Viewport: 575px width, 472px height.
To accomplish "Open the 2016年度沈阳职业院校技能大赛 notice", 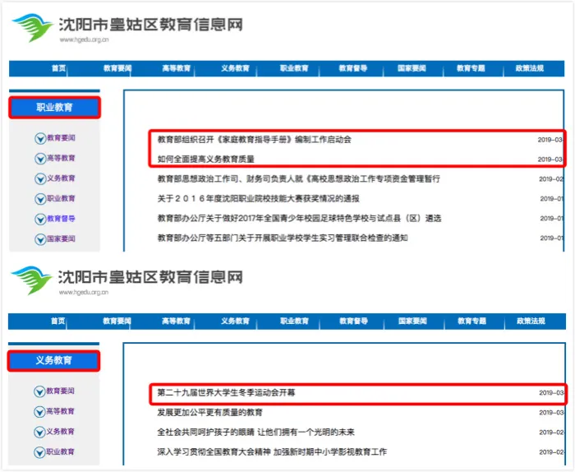I will pyautogui.click(x=258, y=198).
